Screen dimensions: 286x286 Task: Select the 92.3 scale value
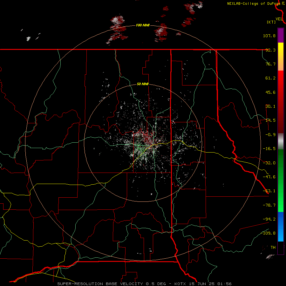click(270, 50)
